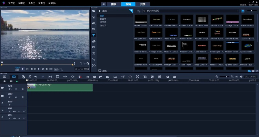Switch to the 捕获 (Capture) tab

click(x=113, y=4)
